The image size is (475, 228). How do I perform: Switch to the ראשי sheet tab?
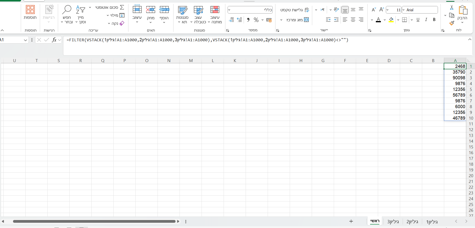(x=375, y=221)
